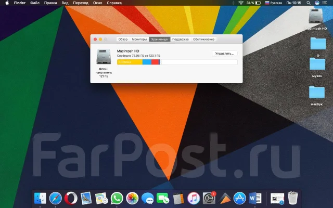
Task: Select the Хранилище tab
Action: [x=160, y=40]
